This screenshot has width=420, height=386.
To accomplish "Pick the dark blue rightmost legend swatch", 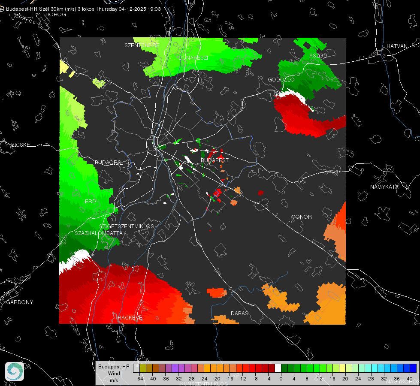I will pos(413,368).
